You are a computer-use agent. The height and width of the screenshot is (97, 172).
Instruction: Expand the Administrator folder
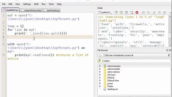[100, 66]
